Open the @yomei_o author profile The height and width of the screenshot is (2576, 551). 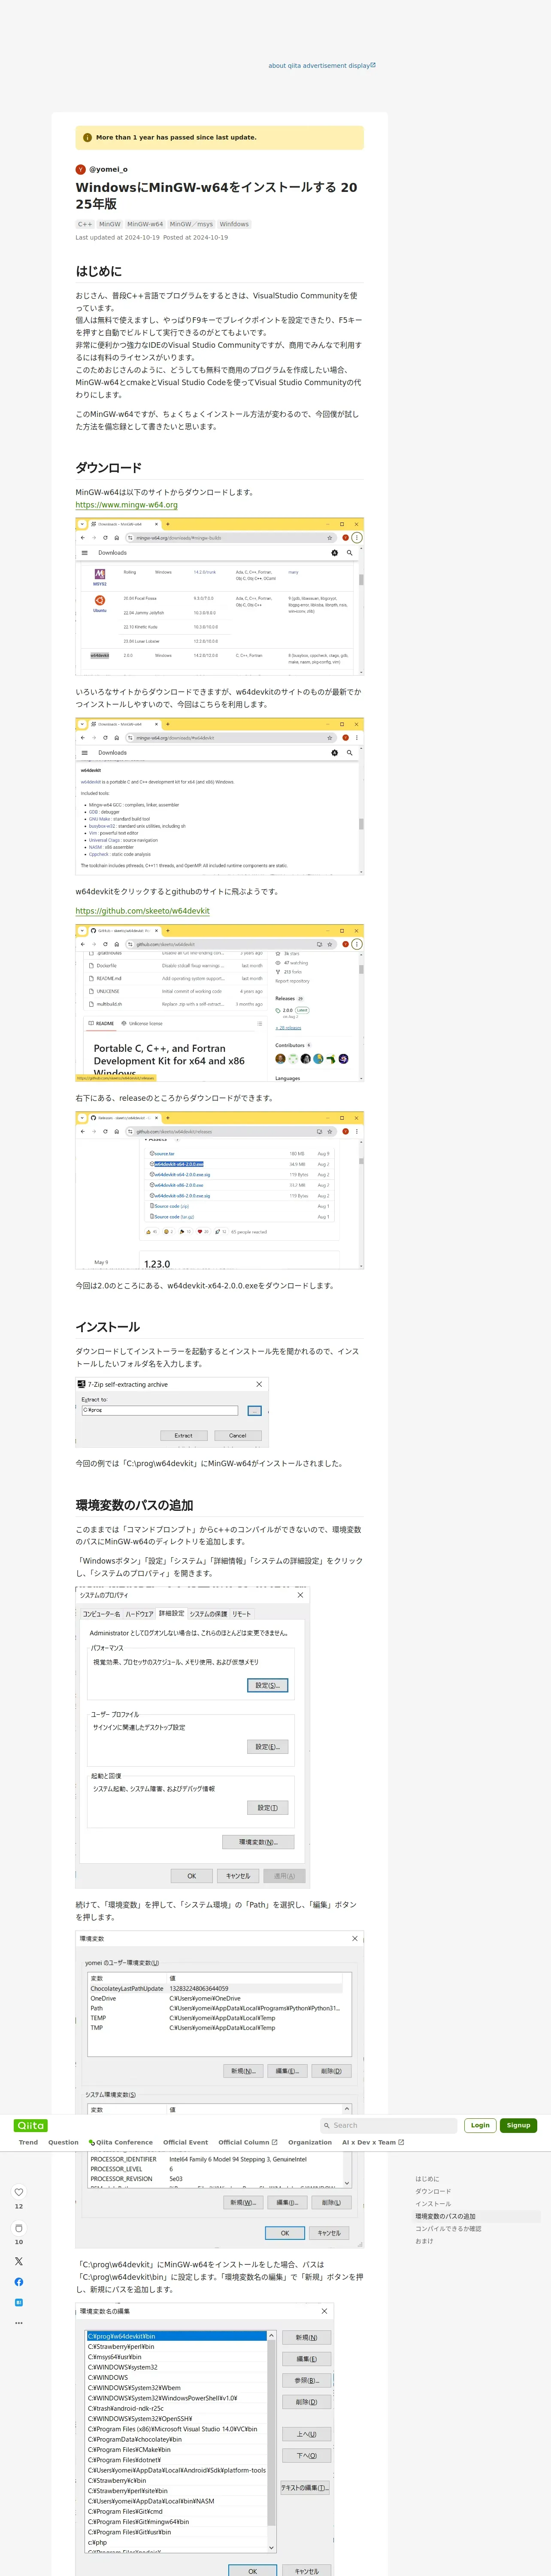coord(108,169)
